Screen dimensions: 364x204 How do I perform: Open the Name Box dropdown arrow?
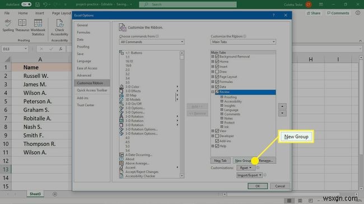26,49
